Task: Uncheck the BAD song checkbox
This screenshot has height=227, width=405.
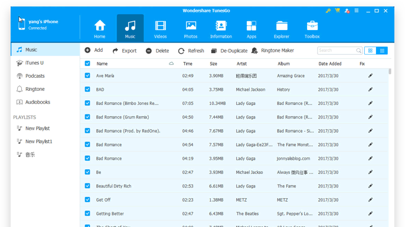Action: pos(87,89)
